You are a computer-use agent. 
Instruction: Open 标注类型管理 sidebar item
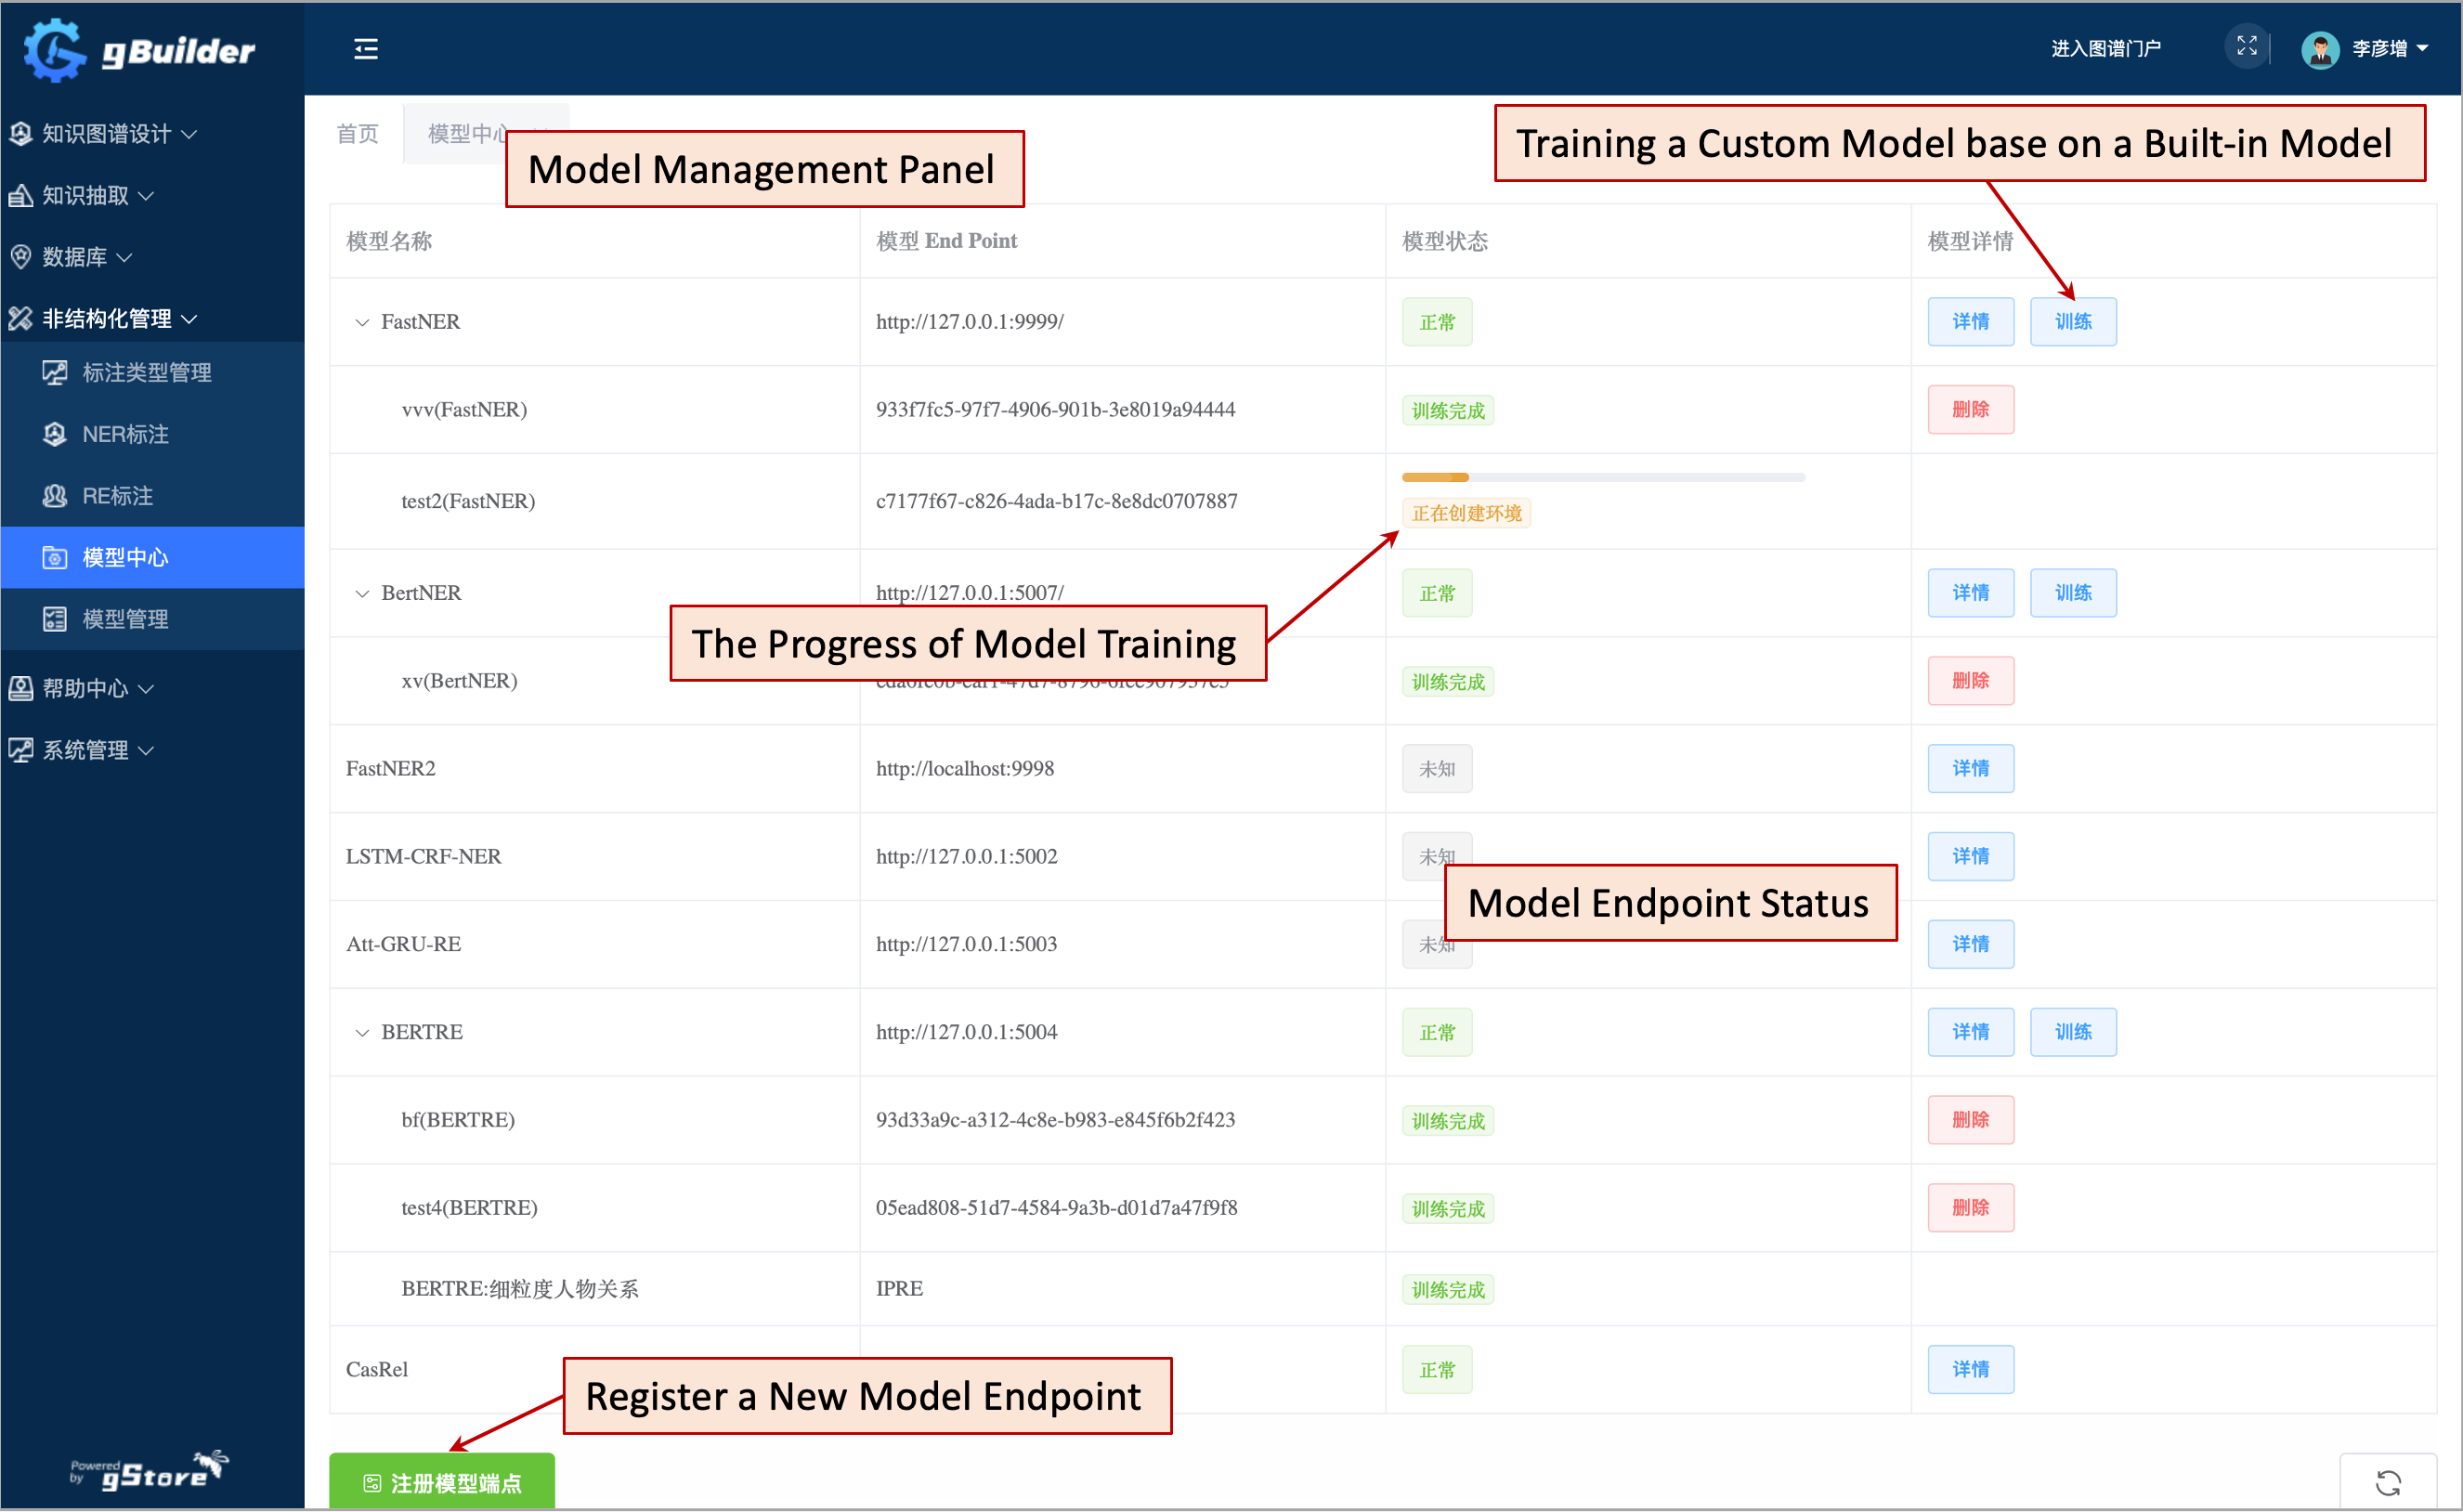(x=146, y=373)
